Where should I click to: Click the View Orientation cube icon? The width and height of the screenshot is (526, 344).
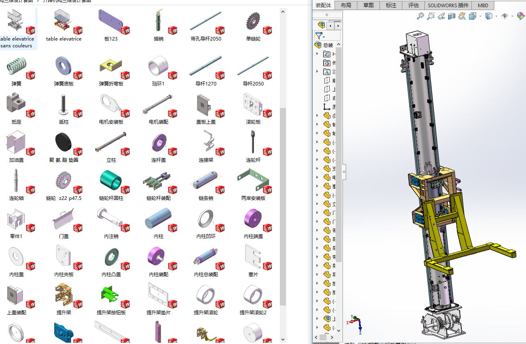click(472, 16)
